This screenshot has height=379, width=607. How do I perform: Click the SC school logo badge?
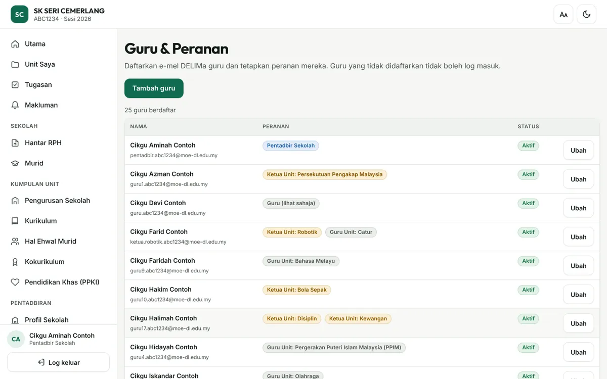tap(19, 14)
